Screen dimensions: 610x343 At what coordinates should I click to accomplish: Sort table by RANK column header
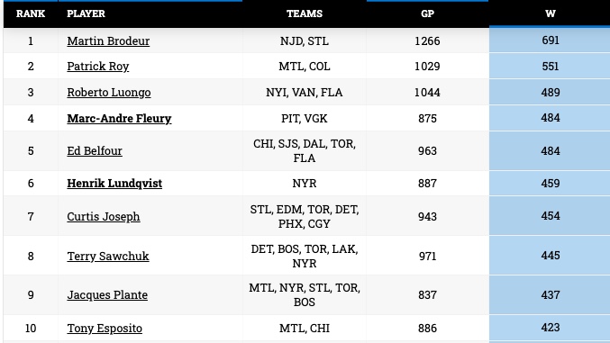31,14
